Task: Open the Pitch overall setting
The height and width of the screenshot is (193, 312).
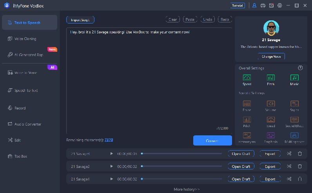Action: coord(270,80)
